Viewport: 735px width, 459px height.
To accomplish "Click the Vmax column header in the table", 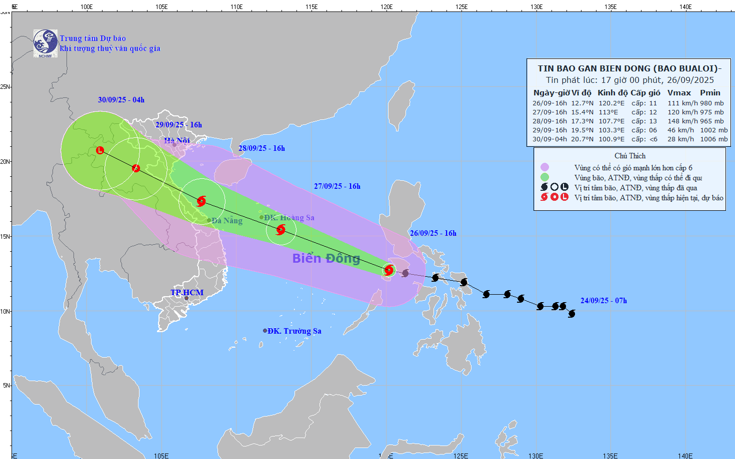I will click(x=679, y=93).
